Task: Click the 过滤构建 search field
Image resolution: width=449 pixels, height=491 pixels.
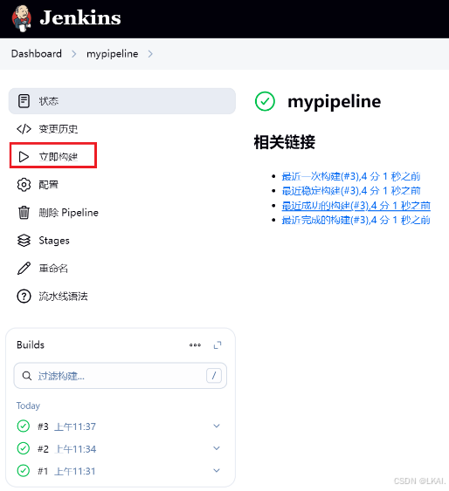Action: pos(121,376)
